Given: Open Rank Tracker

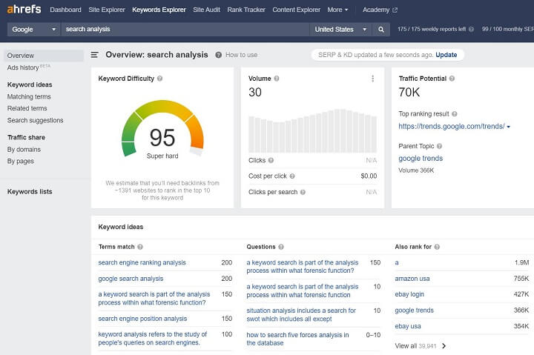Looking at the screenshot, I should (x=246, y=10).
